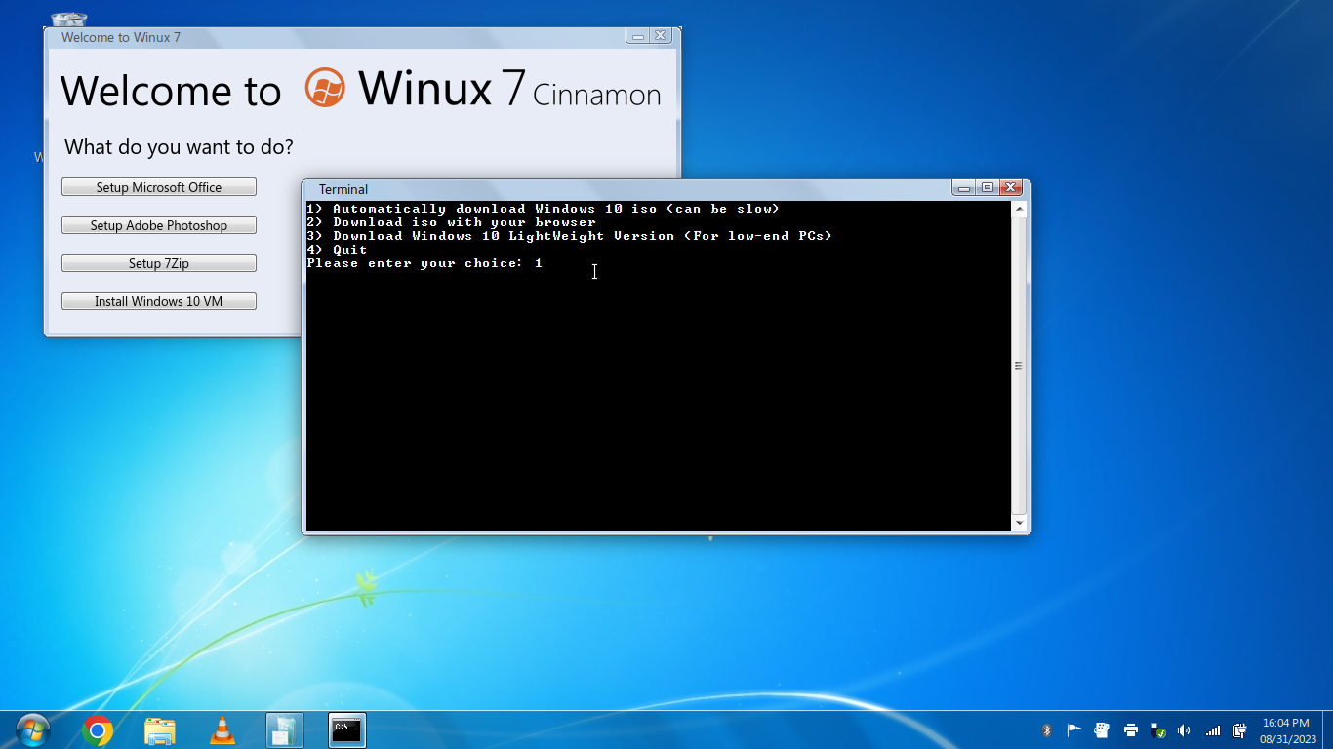The width and height of the screenshot is (1333, 749).
Task: Click Setup 7Zip button
Action: click(x=159, y=263)
